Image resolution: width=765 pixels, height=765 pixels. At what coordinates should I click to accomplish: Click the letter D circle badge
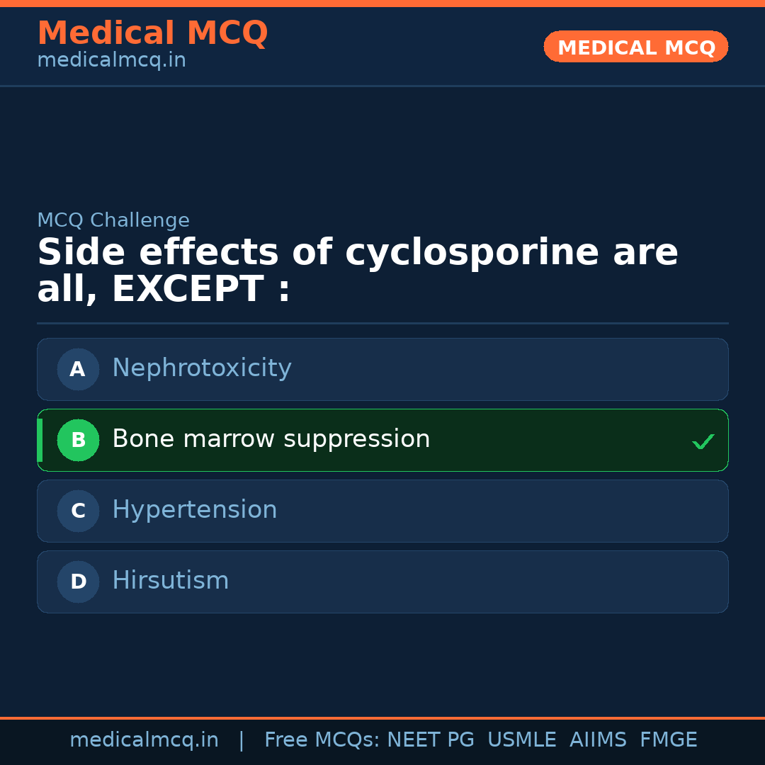tap(78, 582)
